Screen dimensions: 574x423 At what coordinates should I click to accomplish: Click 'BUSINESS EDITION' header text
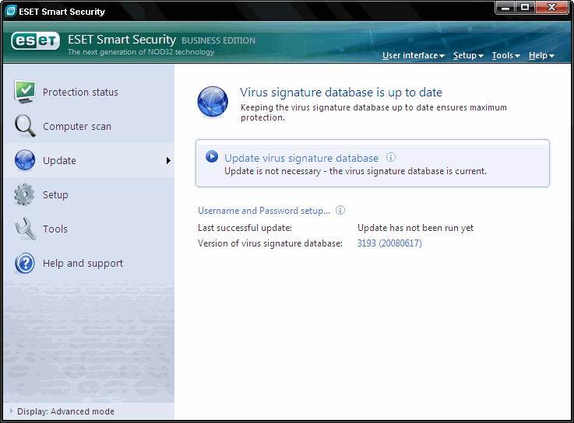pyautogui.click(x=219, y=40)
